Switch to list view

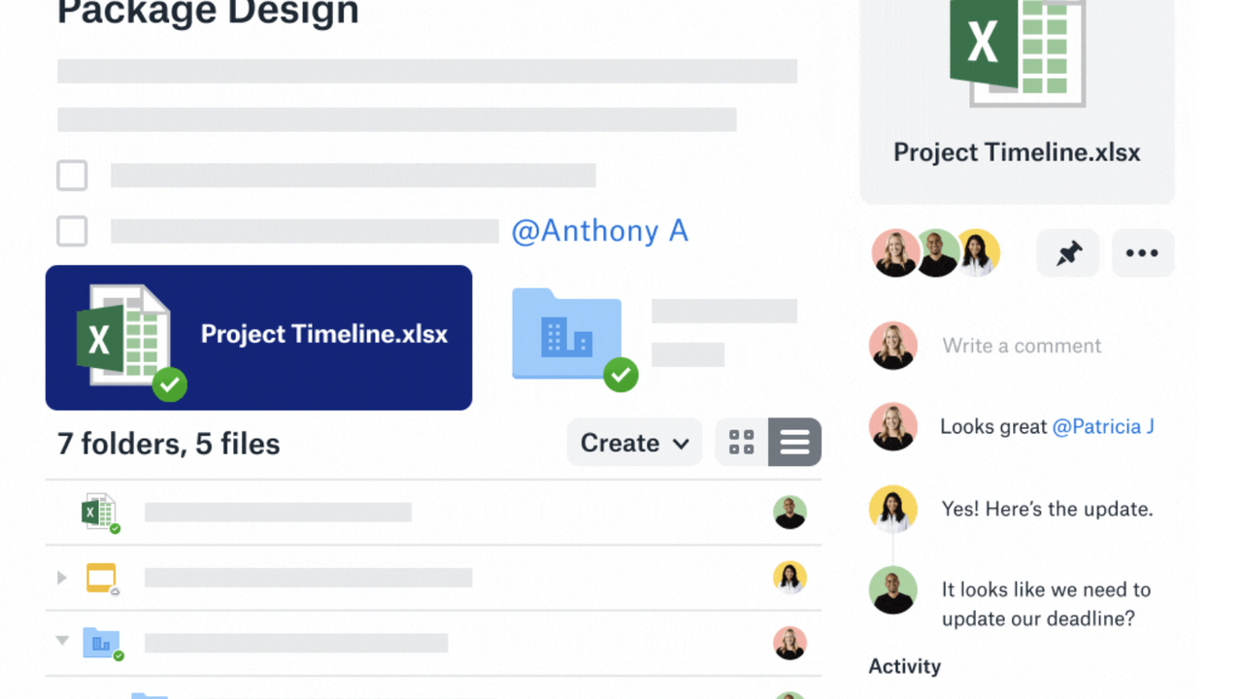[x=794, y=443]
